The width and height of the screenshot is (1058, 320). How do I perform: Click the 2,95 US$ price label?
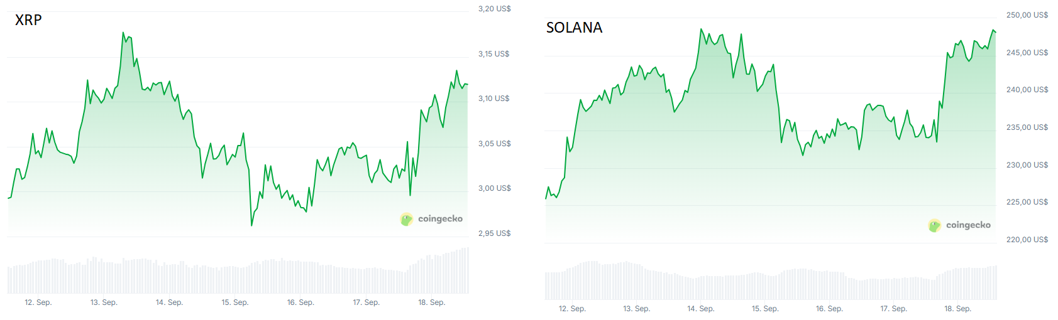[x=495, y=233]
